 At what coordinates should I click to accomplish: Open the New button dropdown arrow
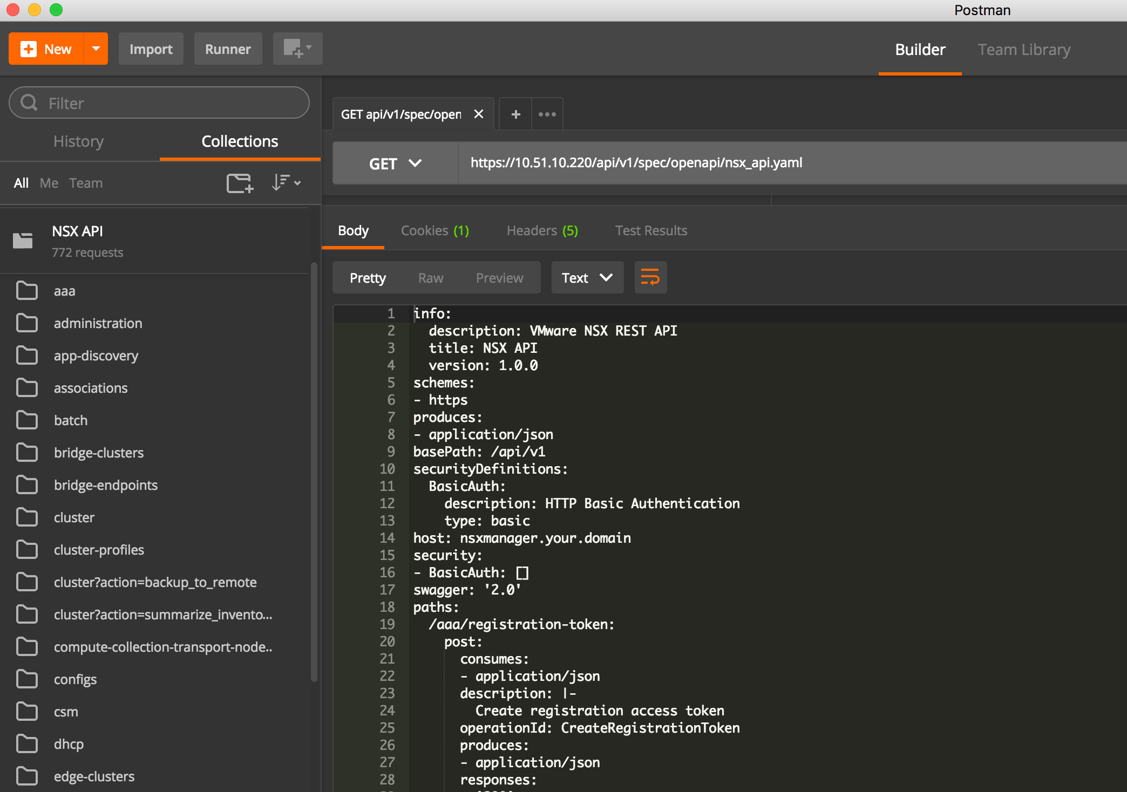coord(96,49)
